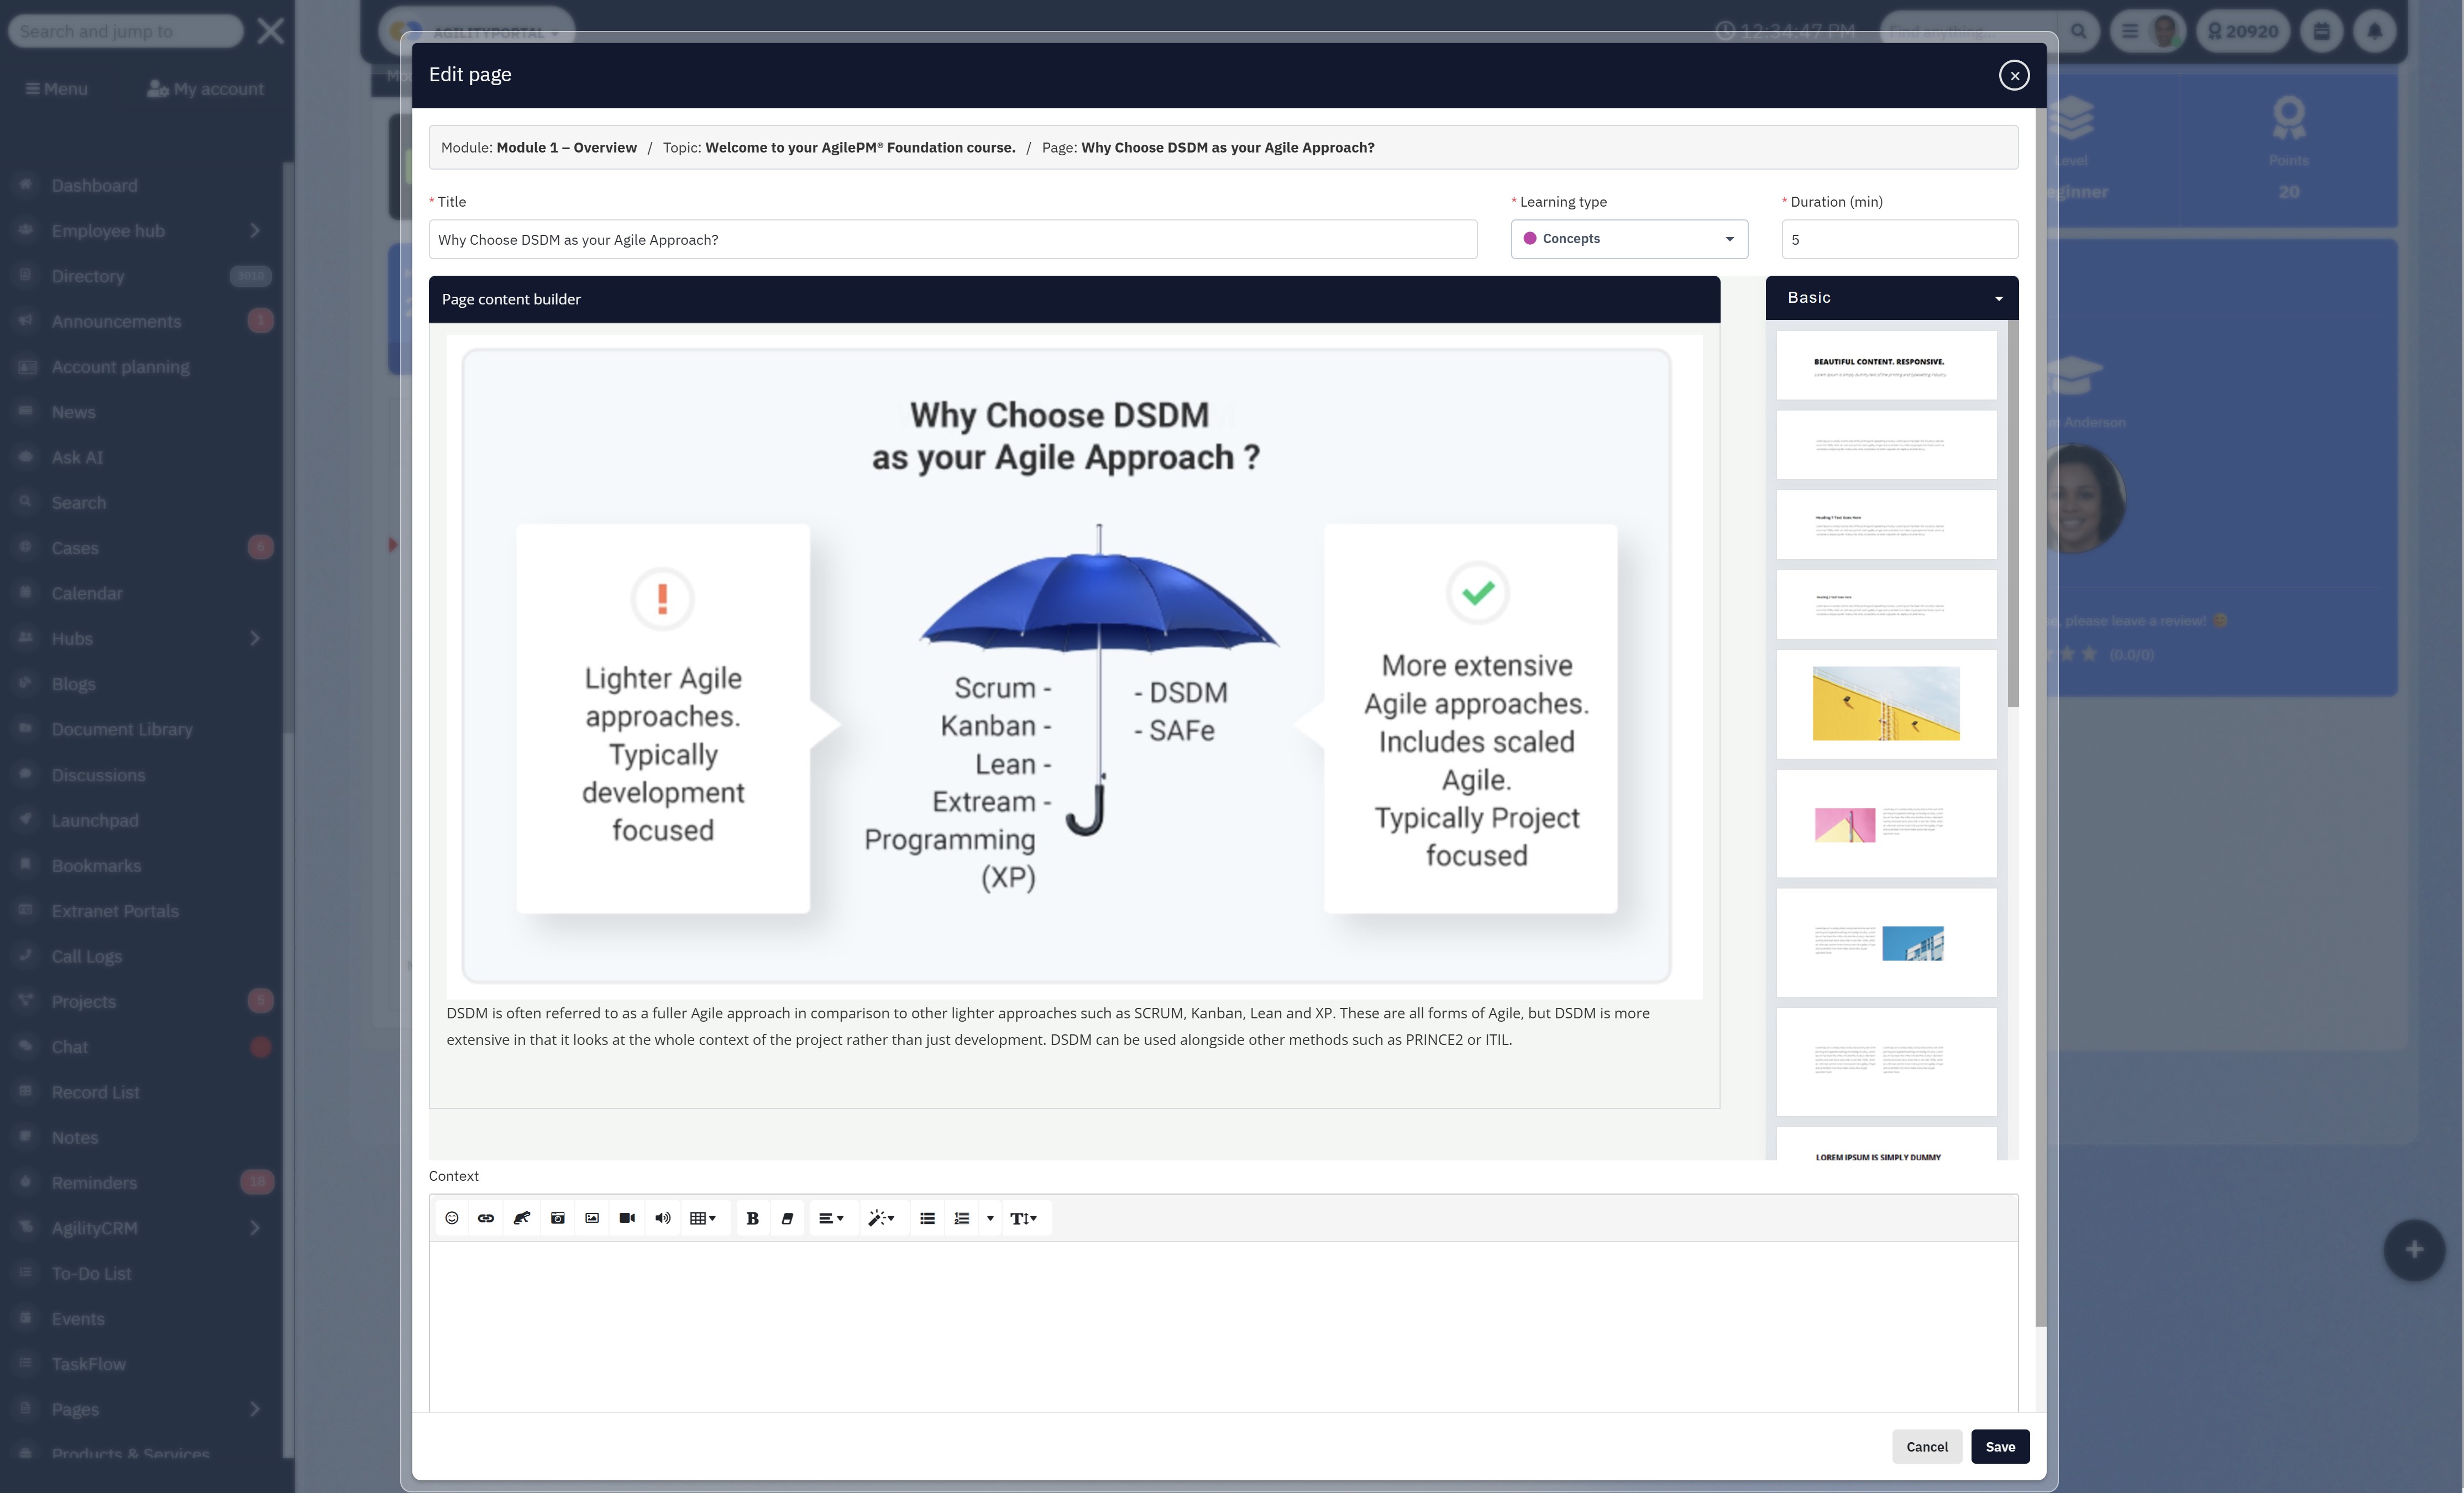Click the Save button
The width and height of the screenshot is (2464, 1493).
(2000, 1447)
